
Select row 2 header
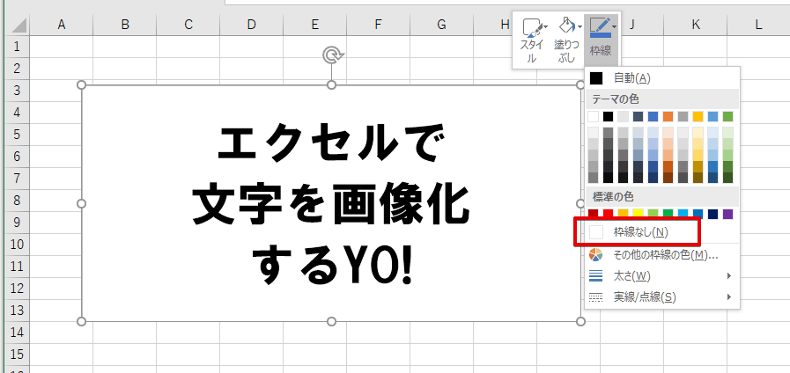click(17, 68)
